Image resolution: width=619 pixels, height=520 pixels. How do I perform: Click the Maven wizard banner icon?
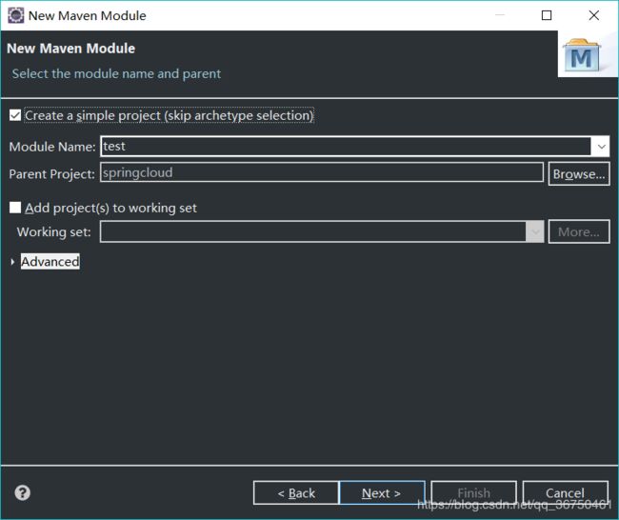(x=581, y=57)
